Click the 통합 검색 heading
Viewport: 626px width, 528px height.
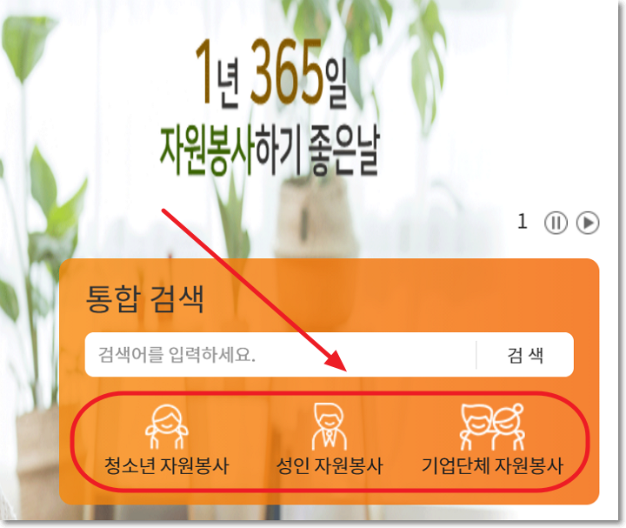145,298
